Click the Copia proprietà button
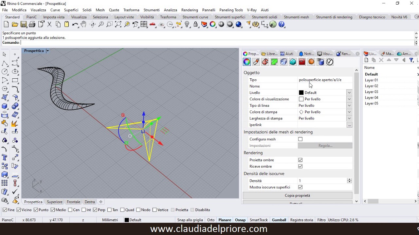This screenshot has width=419, height=235. [x=298, y=196]
